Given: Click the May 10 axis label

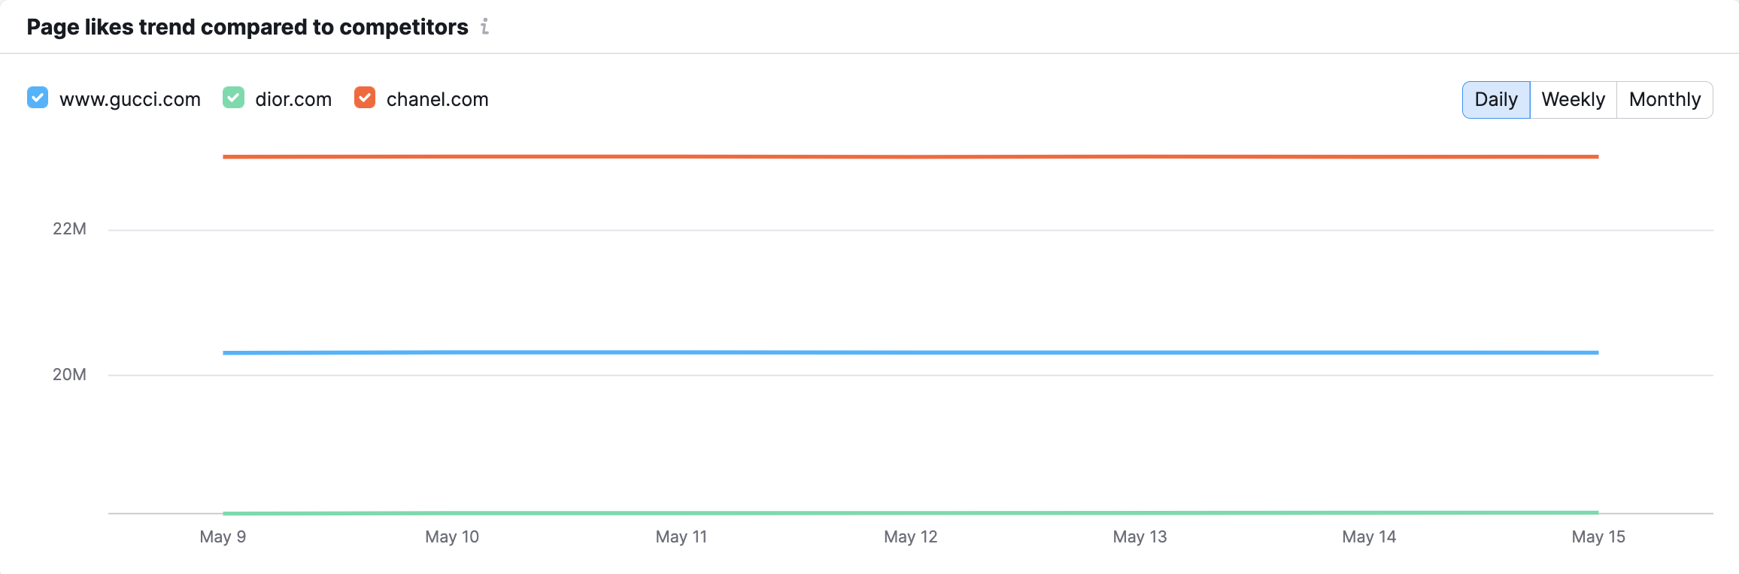Looking at the screenshot, I should pos(452,536).
